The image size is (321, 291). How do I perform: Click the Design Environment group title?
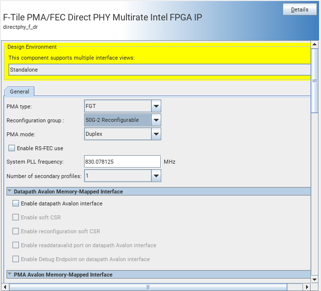(32, 47)
